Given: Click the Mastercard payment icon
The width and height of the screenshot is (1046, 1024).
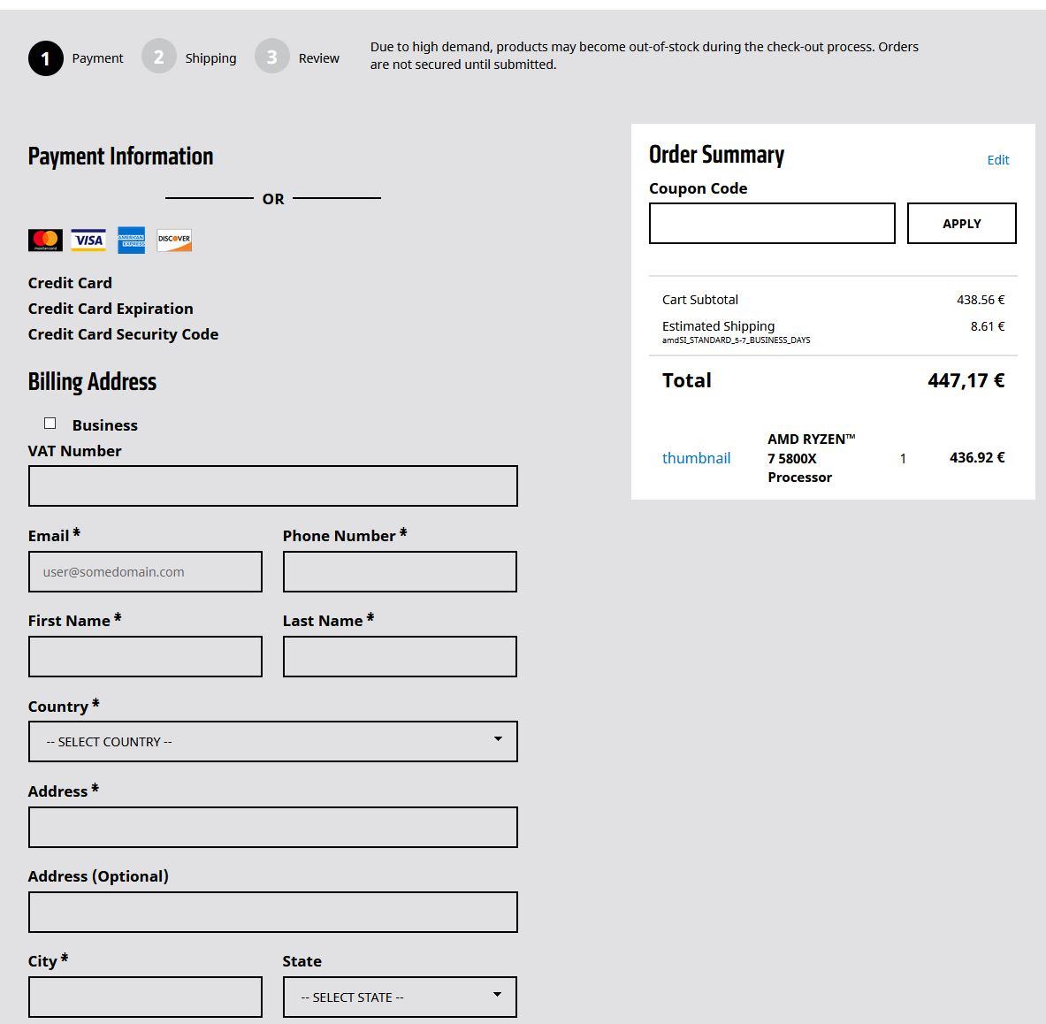Looking at the screenshot, I should [45, 240].
